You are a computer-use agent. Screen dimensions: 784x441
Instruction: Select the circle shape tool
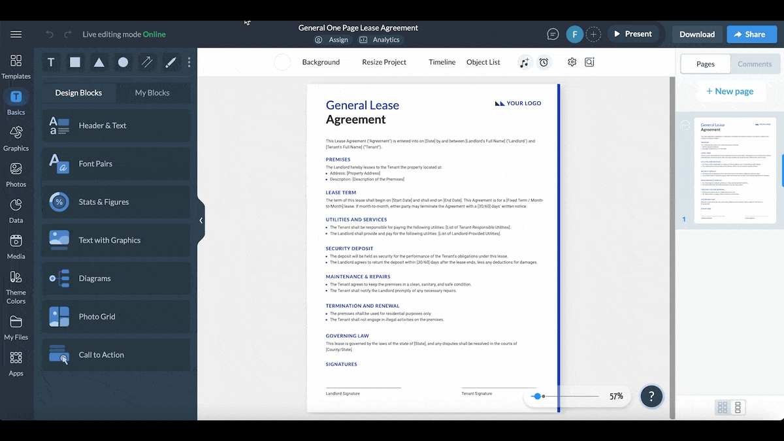[123, 62]
